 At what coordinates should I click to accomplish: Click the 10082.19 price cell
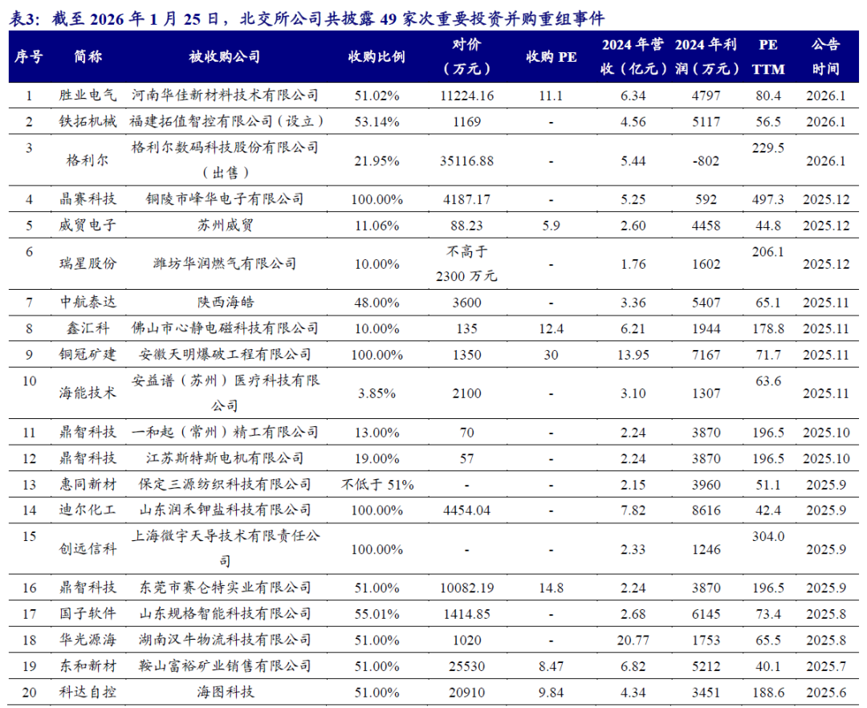(x=466, y=588)
